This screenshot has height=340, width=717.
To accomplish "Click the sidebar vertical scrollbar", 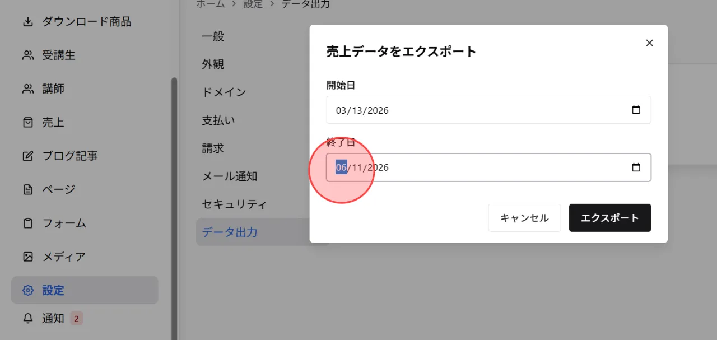I will click(174, 208).
